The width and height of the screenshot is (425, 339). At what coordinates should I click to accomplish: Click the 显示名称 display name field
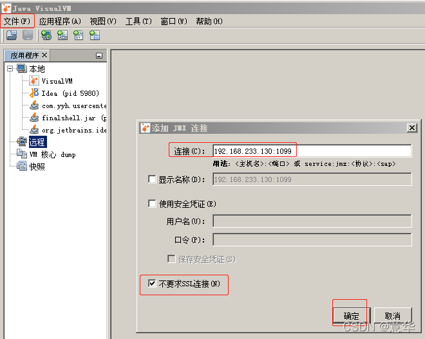click(x=312, y=179)
